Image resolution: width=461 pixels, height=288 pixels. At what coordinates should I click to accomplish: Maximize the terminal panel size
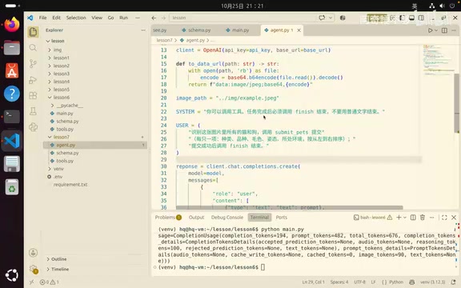click(444, 217)
